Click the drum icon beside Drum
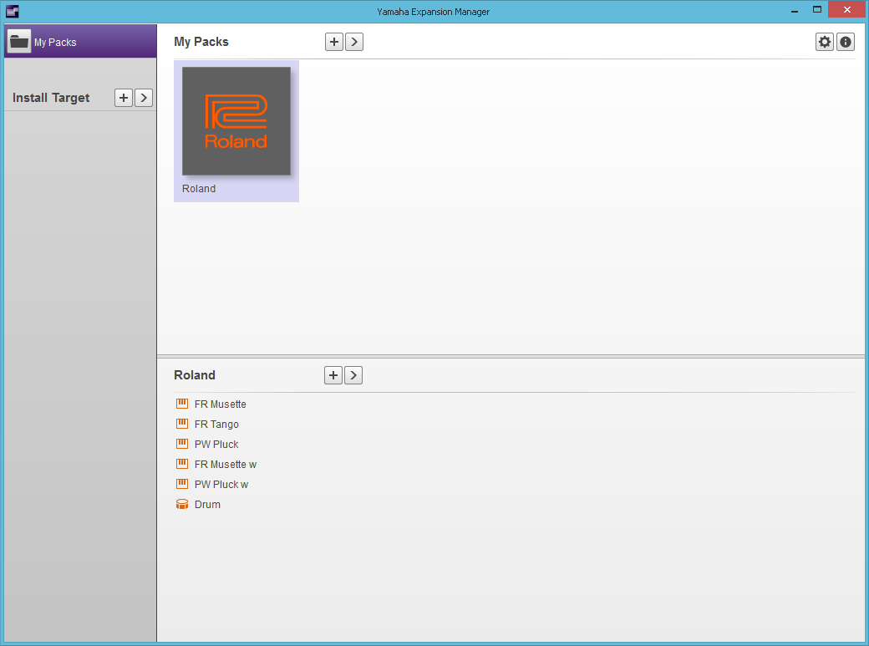 [x=182, y=504]
